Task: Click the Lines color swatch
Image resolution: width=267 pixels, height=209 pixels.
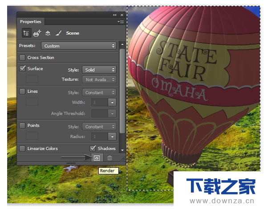Action: point(32,102)
